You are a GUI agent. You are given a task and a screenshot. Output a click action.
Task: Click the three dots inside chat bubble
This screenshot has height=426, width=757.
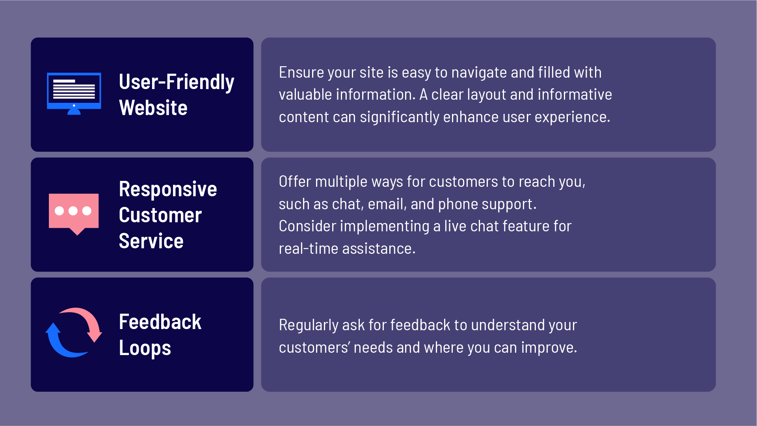73,212
